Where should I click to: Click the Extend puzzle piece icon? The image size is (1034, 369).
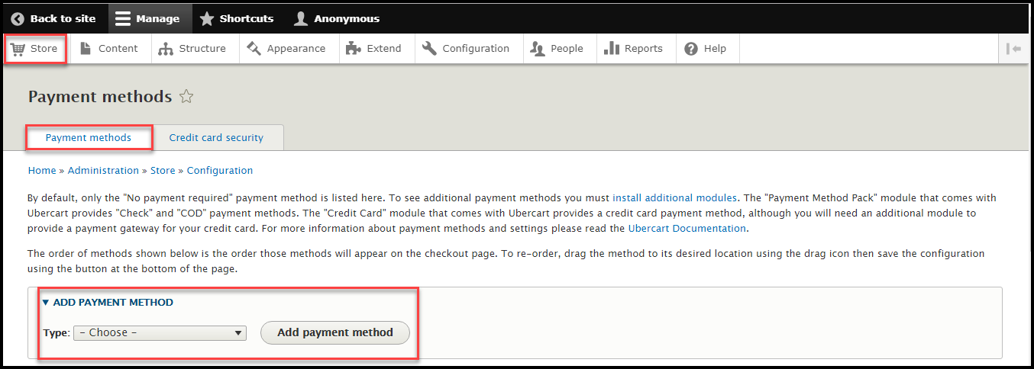coord(353,49)
